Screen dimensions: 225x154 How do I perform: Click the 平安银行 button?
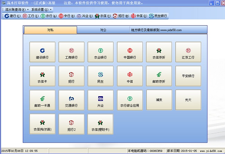click(x=188, y=76)
